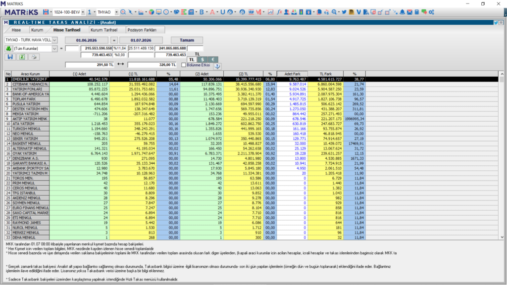Open the THYAO symbol dropdown in toolbar

pos(116,12)
